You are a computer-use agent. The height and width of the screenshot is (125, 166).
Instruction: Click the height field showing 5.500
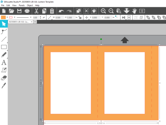71,18
